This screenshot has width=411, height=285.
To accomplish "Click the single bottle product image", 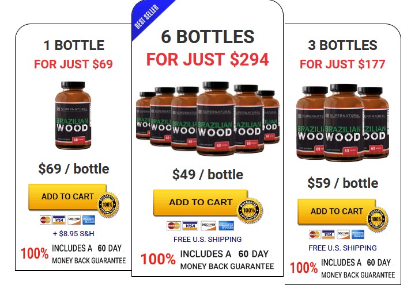I will click(x=73, y=115).
